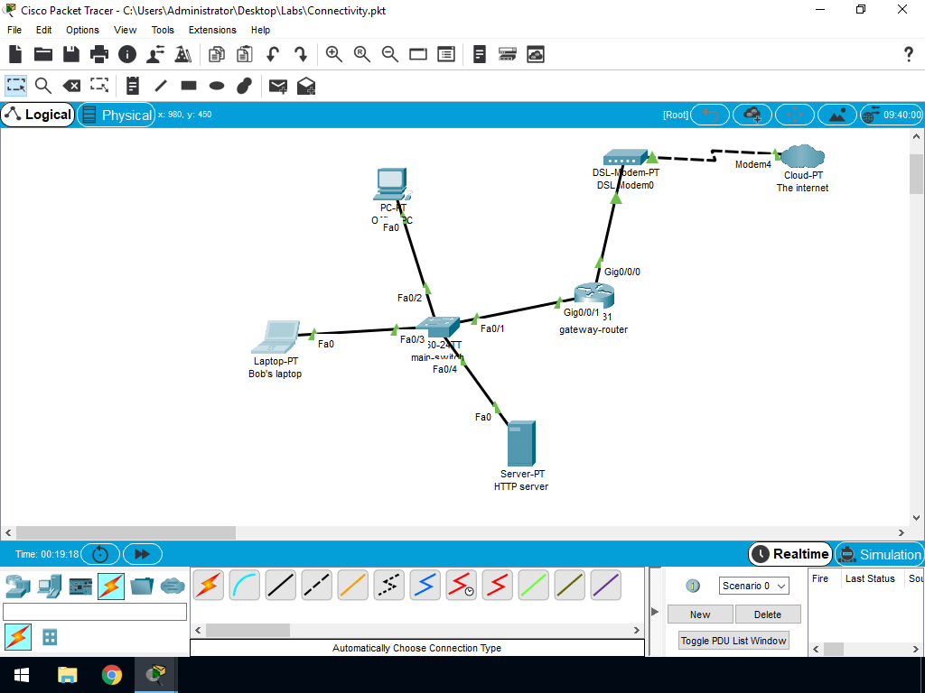Select the copper straight-through cable
925x693 pixels.
click(280, 585)
